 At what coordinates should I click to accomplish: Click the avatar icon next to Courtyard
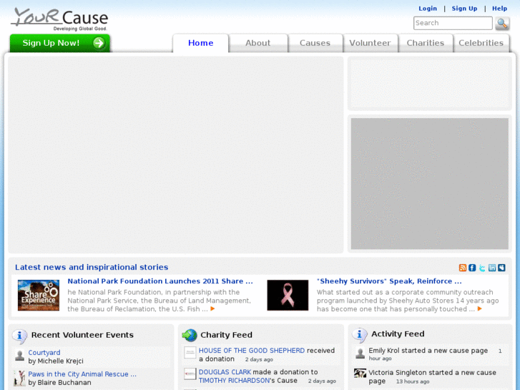click(x=19, y=356)
